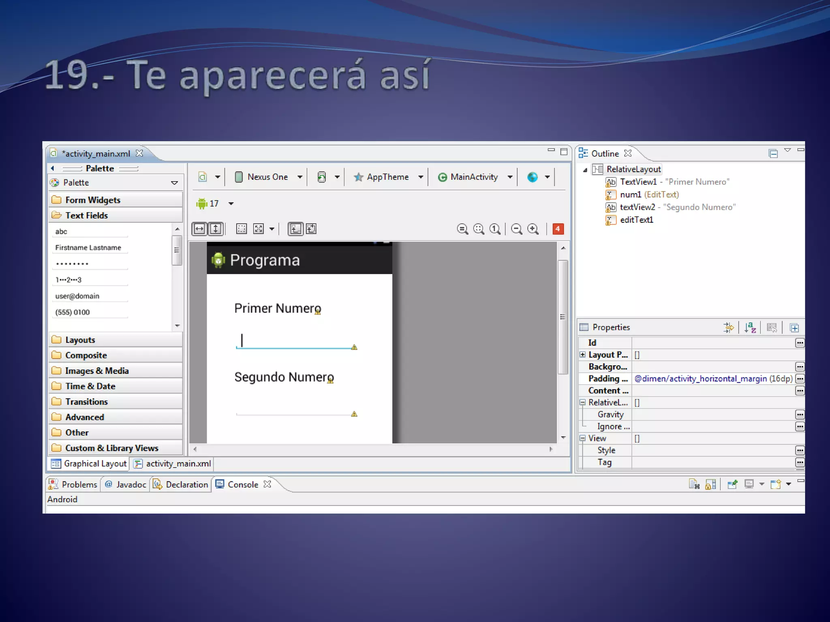The image size is (830, 622).
Task: Toggle the emulate real size button
Action: [462, 229]
